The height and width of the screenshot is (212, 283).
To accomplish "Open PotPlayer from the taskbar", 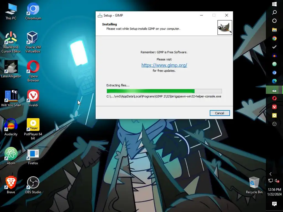I will click(274, 115).
